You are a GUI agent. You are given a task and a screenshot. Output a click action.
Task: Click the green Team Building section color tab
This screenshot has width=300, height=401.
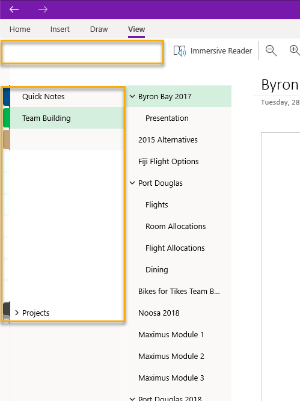7,118
